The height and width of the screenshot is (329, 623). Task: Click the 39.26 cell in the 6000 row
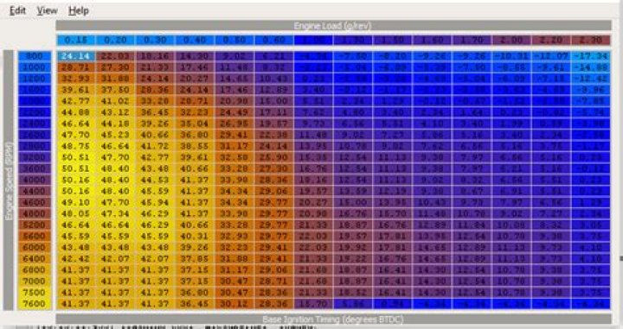click(x=195, y=247)
